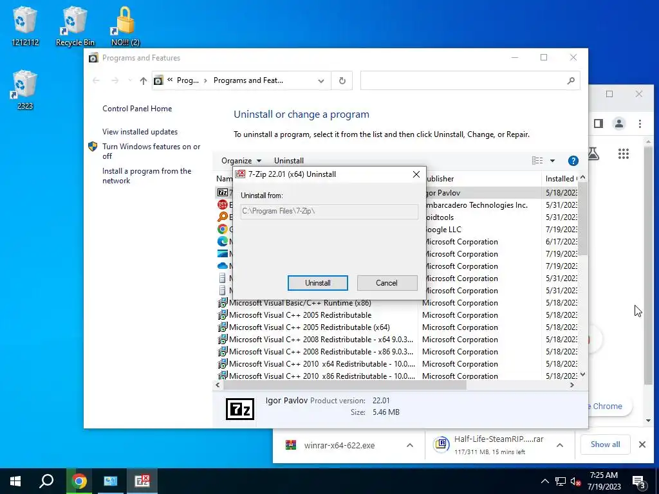Click the winrar-x64-622.exe download item
Image resolution: width=659 pixels, height=494 pixels.
click(x=339, y=445)
